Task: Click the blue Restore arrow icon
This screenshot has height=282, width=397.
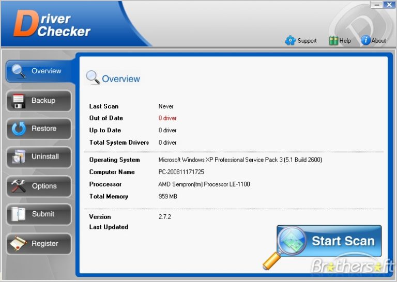Action: tap(19, 129)
